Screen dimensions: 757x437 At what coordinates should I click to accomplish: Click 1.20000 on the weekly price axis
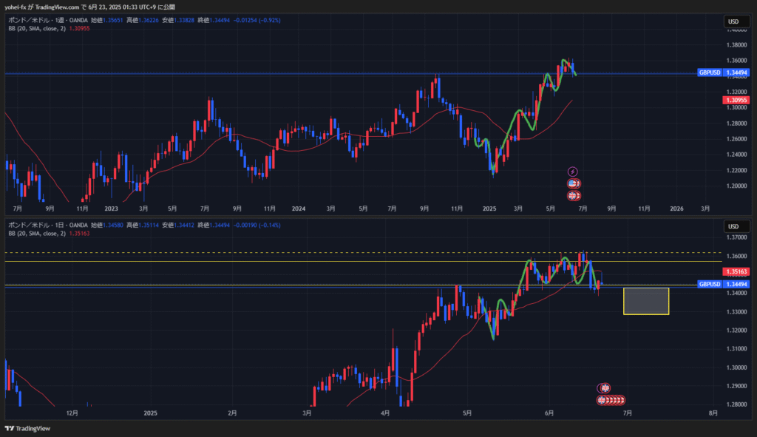pos(737,186)
